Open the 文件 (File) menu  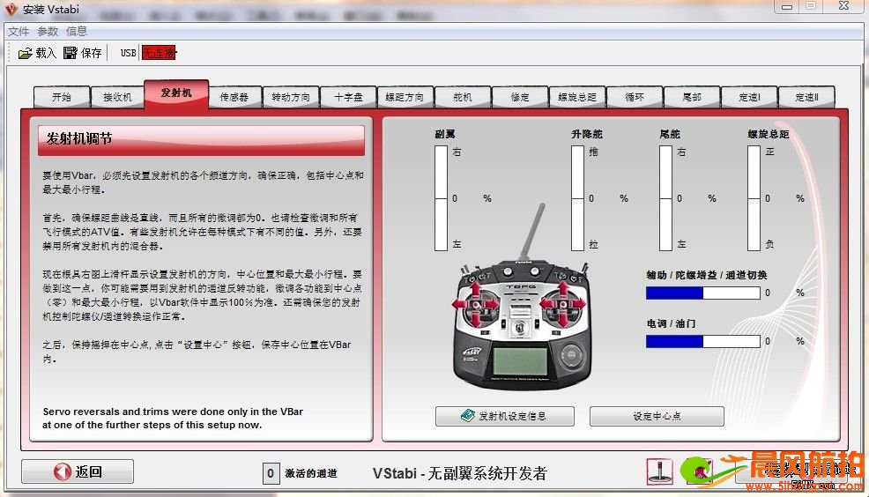point(19,31)
